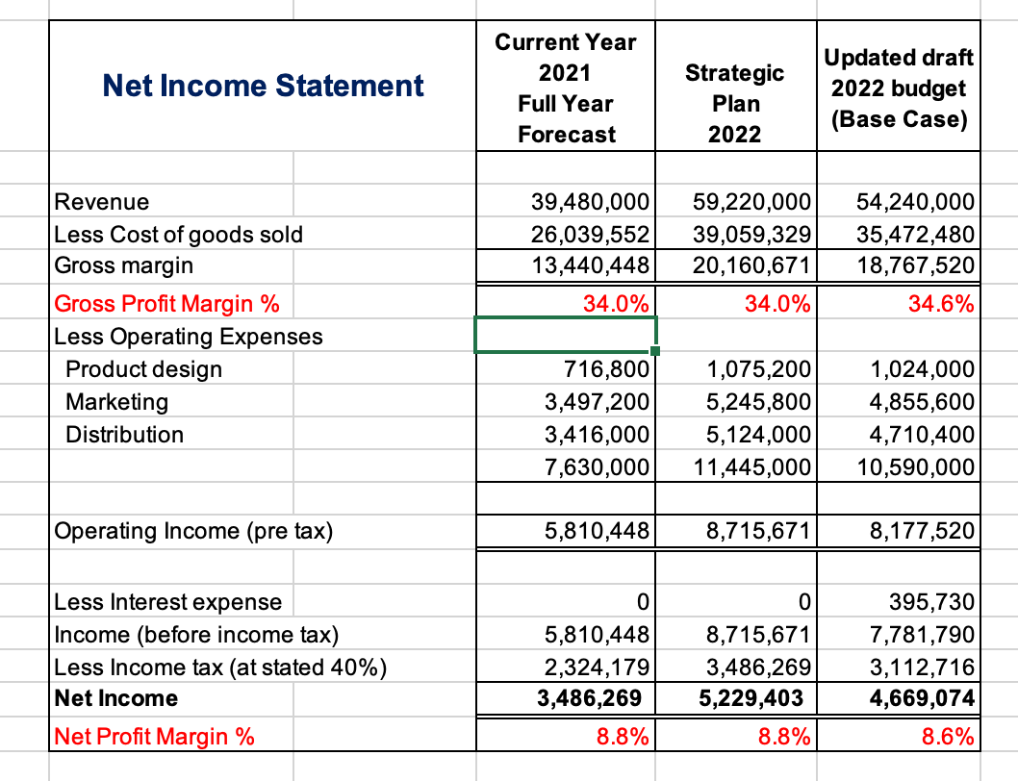Select product design value 716,800
This screenshot has width=1018, height=781.
(606, 368)
